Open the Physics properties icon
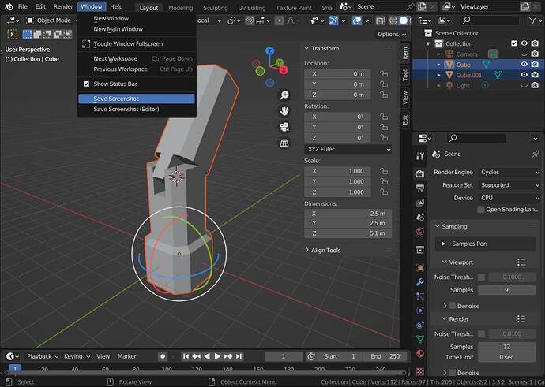This screenshot has height=387, width=545. point(420,311)
